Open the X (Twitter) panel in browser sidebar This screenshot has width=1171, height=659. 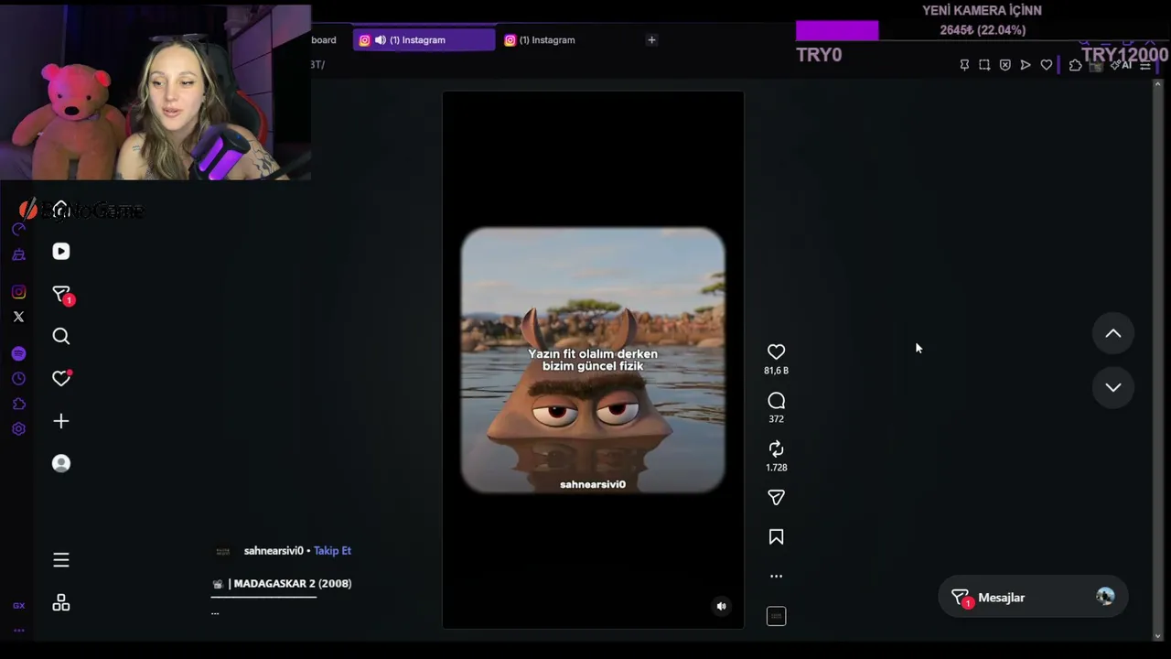pos(18,317)
